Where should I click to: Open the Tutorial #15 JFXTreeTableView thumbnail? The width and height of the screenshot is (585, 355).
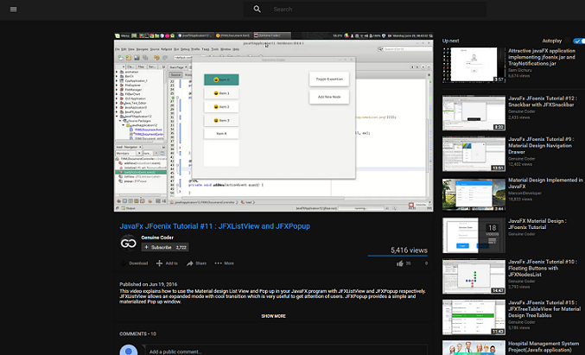[x=474, y=317]
